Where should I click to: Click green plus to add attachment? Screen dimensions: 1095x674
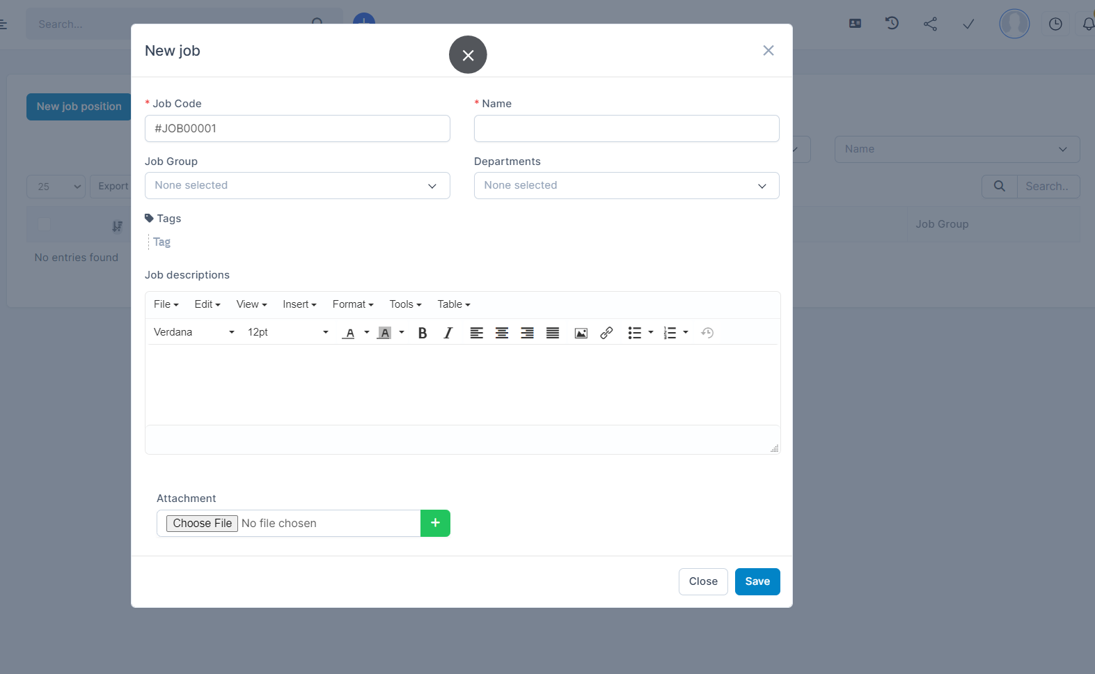pyautogui.click(x=435, y=523)
